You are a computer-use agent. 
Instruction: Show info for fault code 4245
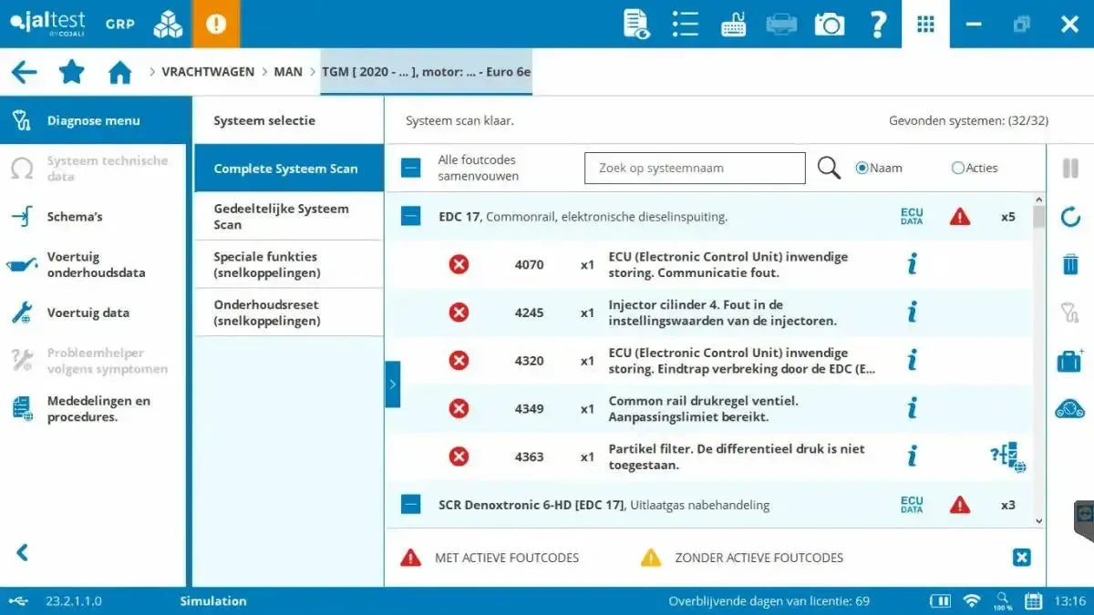click(x=913, y=312)
